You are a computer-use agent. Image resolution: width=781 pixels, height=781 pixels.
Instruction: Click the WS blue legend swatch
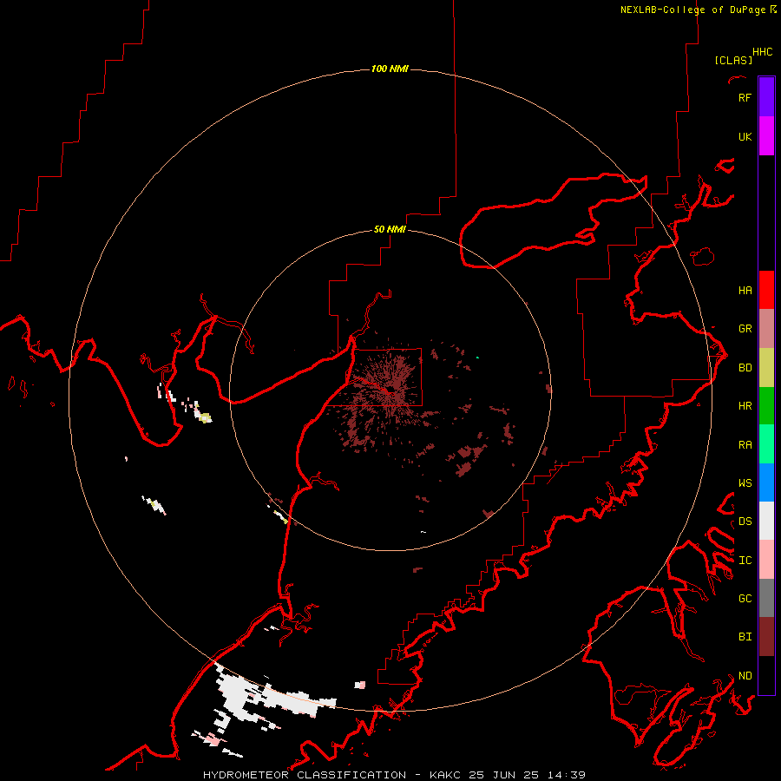pyautogui.click(x=766, y=482)
